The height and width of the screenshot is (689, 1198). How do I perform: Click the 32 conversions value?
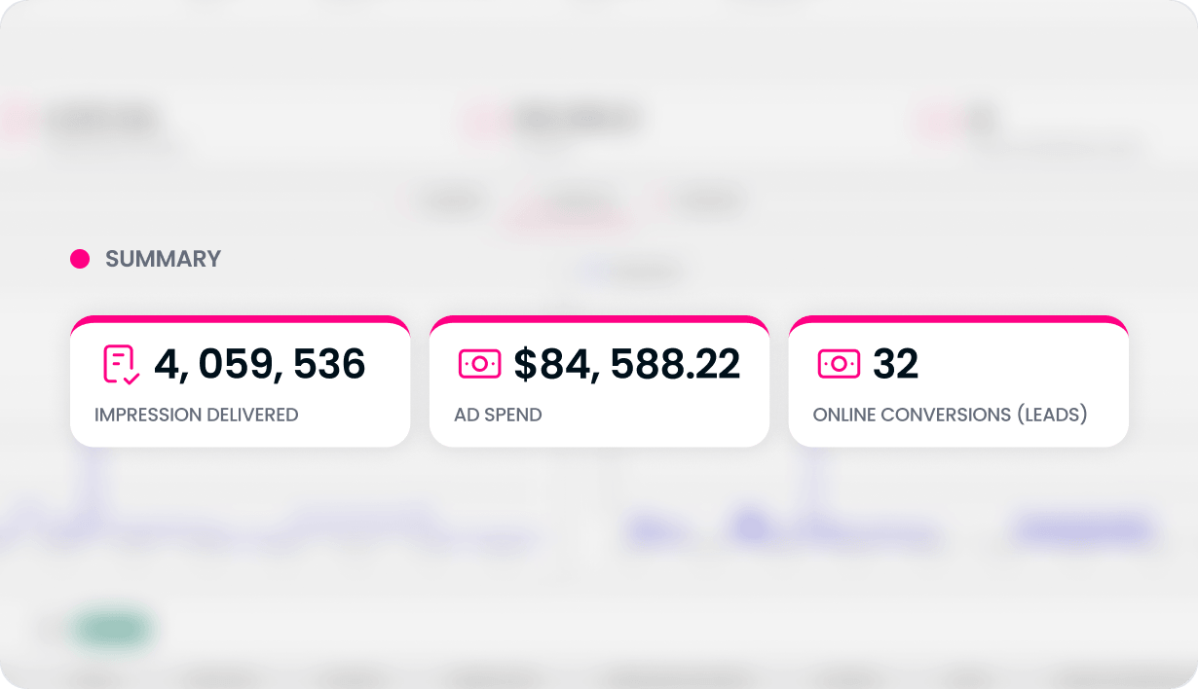tap(895, 364)
